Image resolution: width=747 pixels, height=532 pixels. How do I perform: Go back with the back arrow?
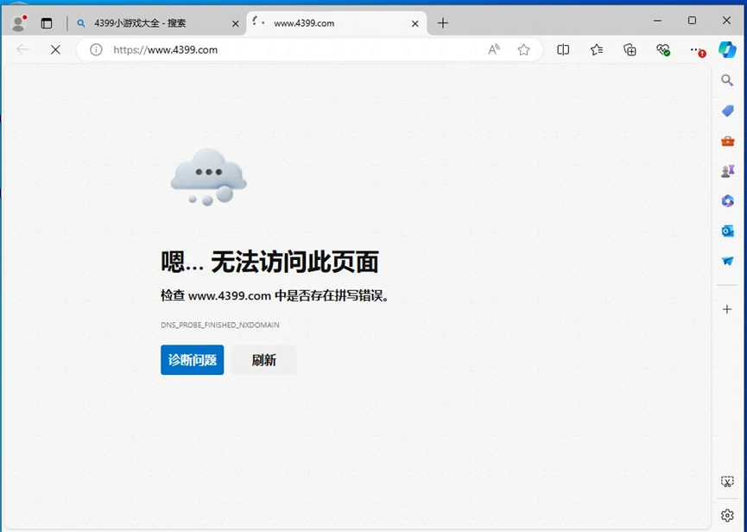22,49
